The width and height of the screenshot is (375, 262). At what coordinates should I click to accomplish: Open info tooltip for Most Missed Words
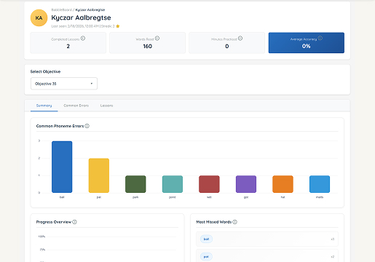[234, 222]
